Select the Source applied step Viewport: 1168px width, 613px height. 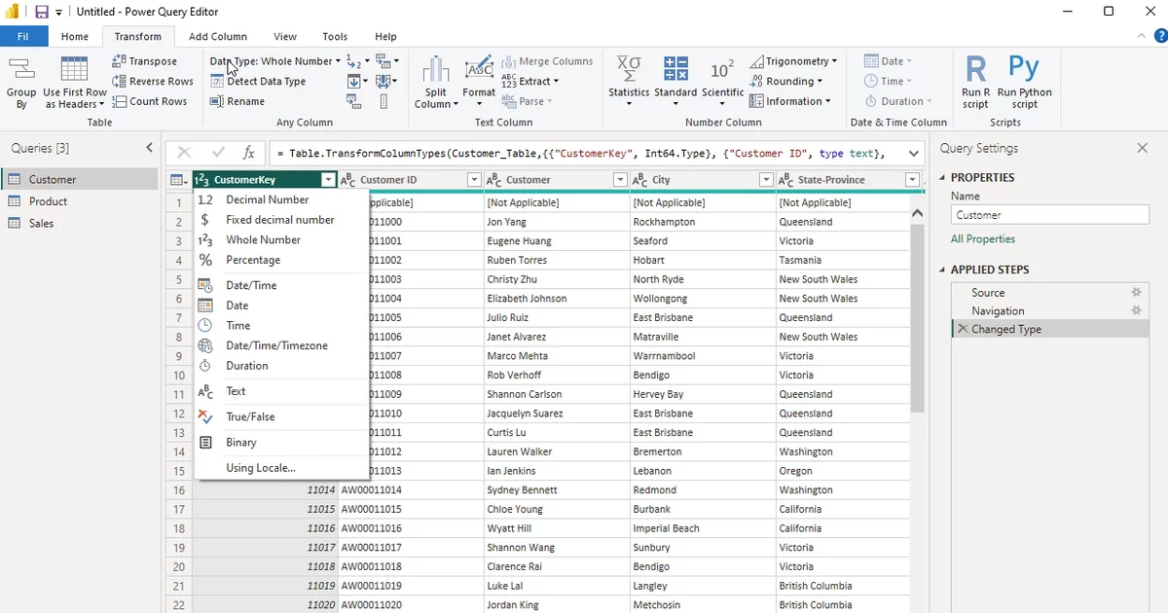1049,293
